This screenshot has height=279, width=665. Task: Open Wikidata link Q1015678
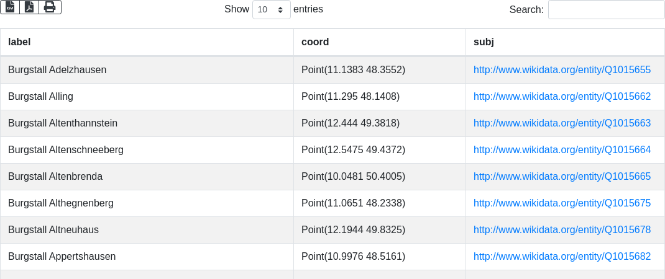pyautogui.click(x=562, y=230)
